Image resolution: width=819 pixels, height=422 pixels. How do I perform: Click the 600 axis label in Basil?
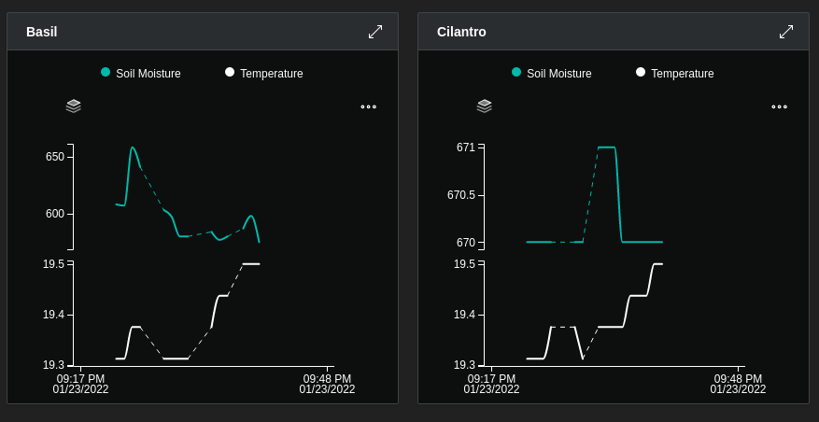click(x=55, y=214)
